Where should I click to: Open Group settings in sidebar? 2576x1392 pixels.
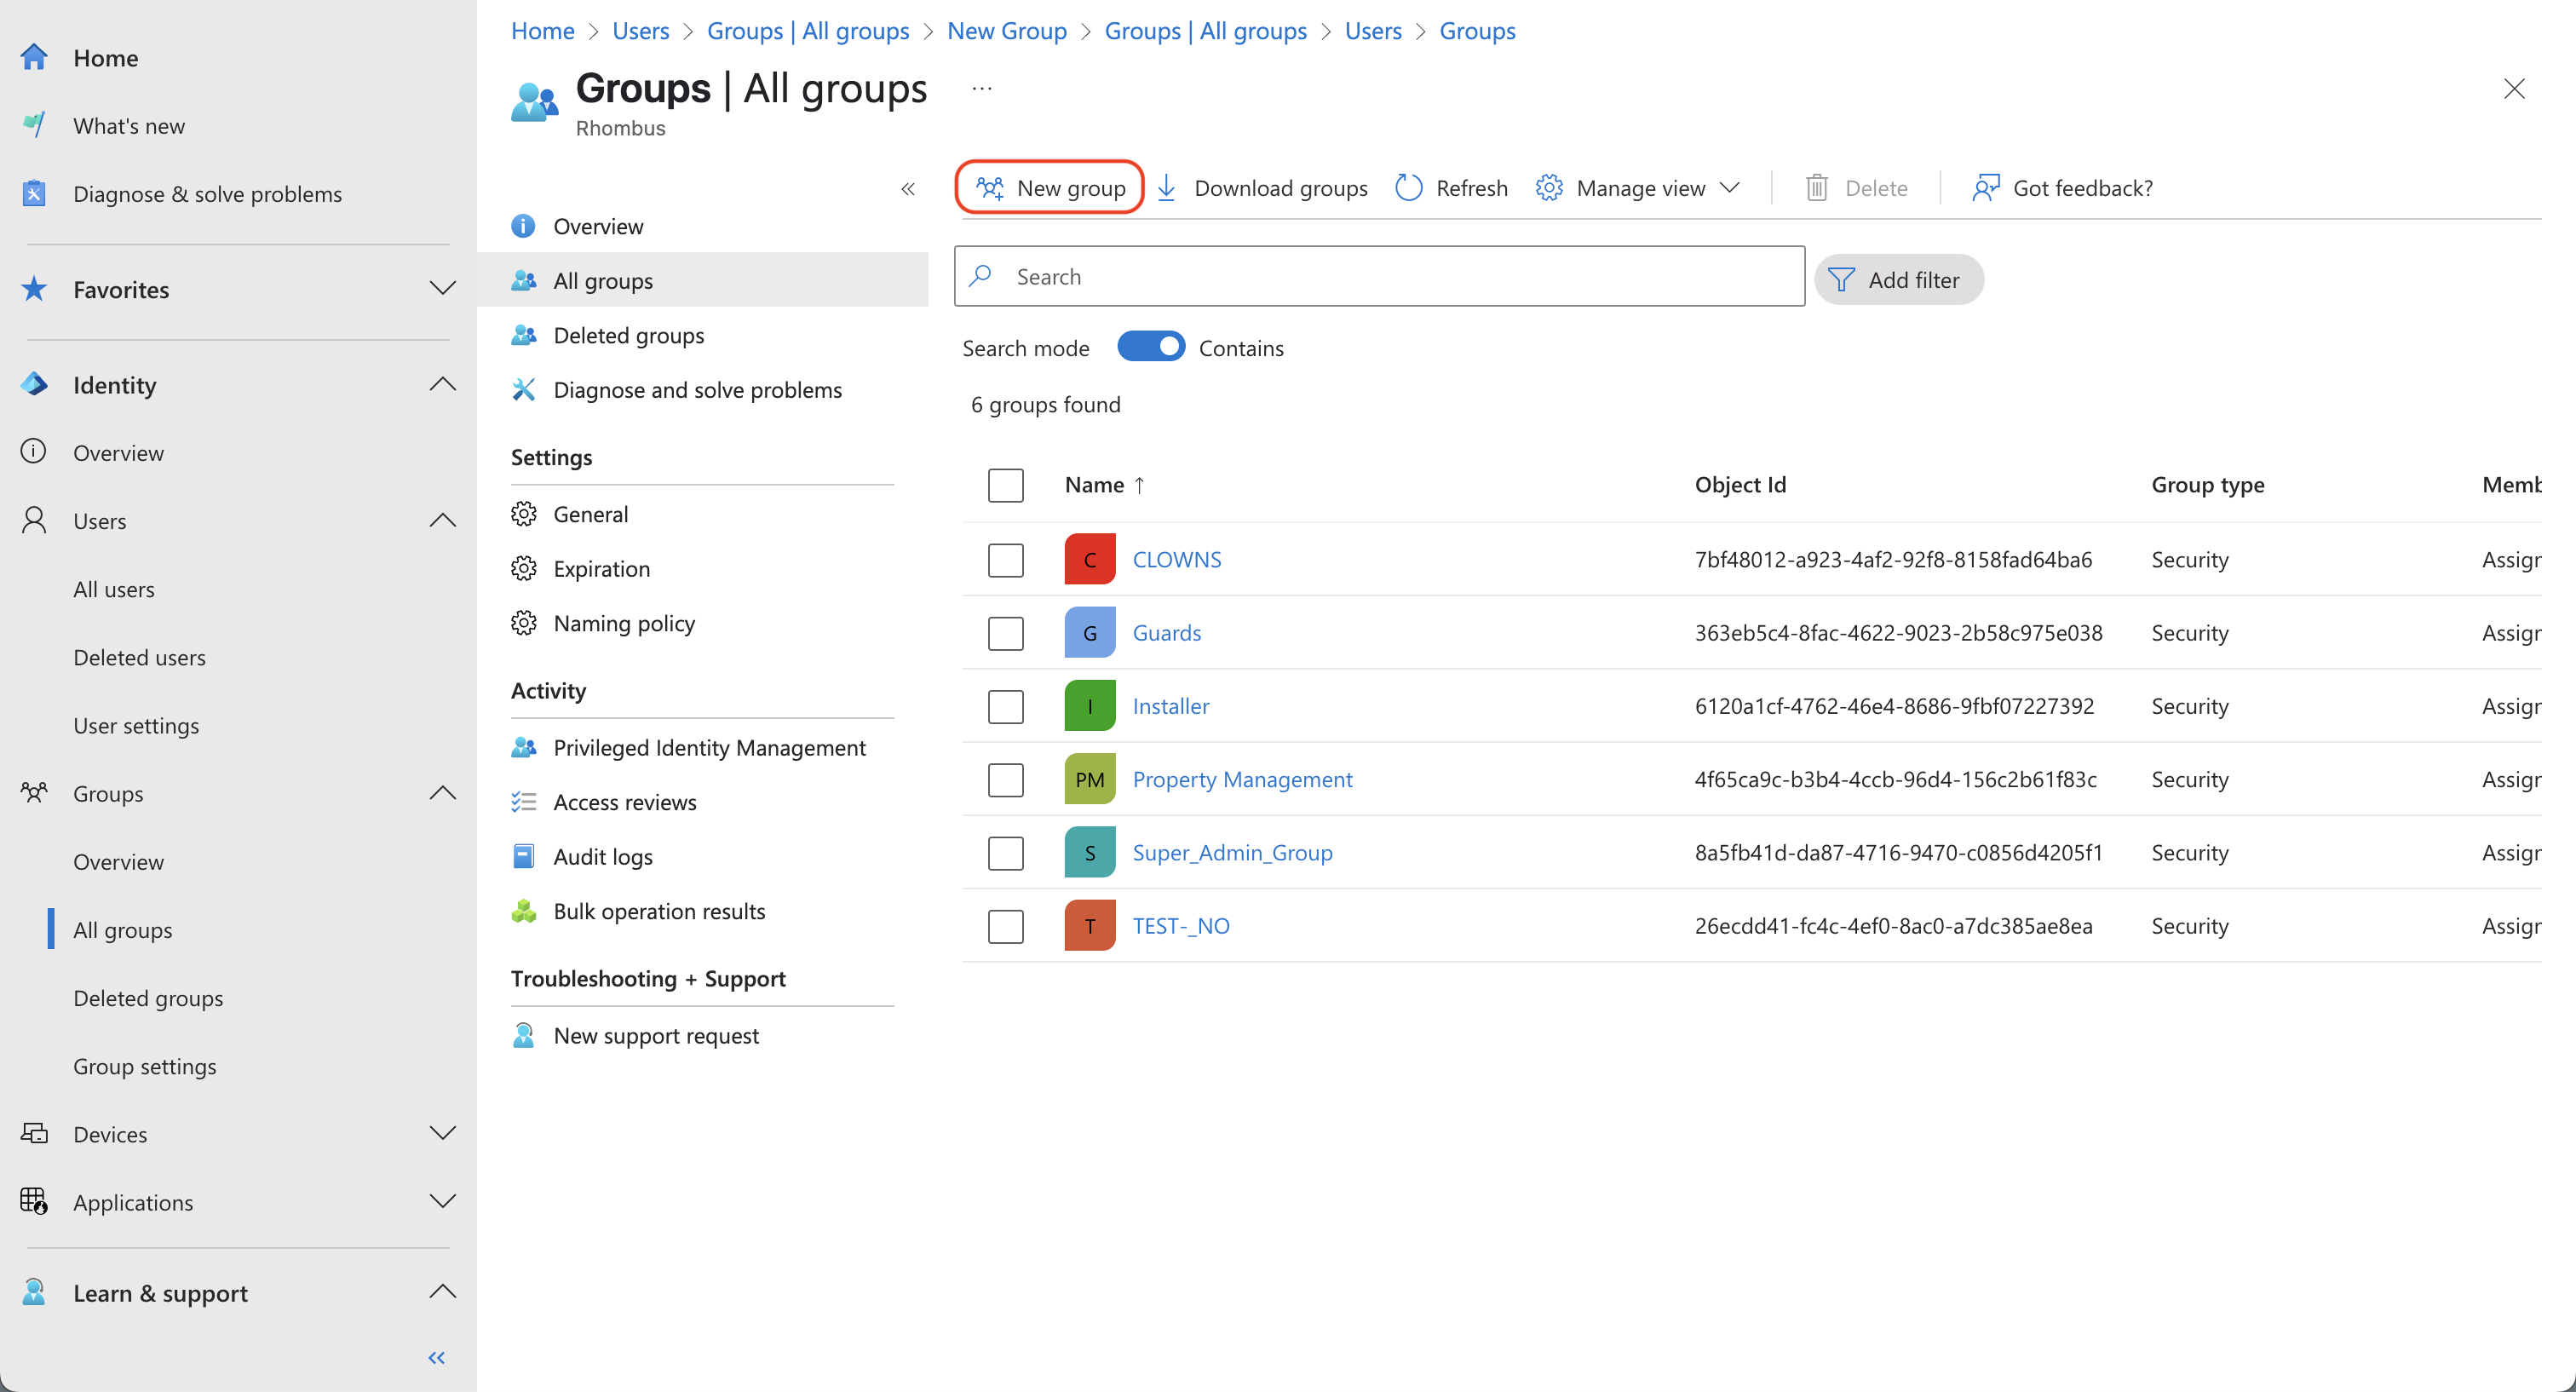145,1066
